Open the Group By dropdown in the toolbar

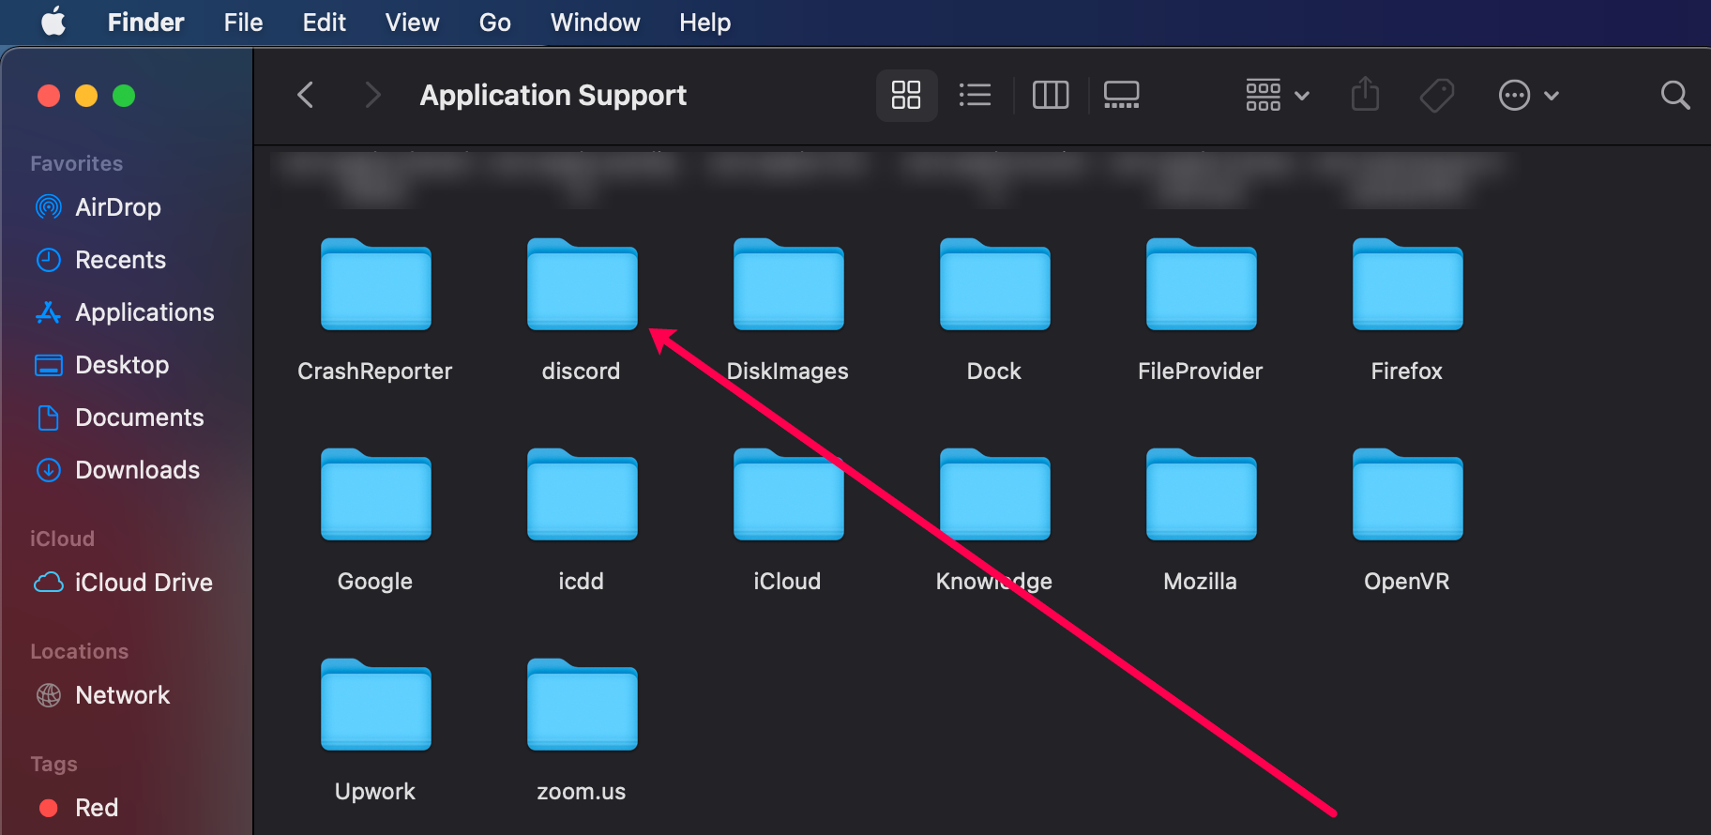point(1277,95)
